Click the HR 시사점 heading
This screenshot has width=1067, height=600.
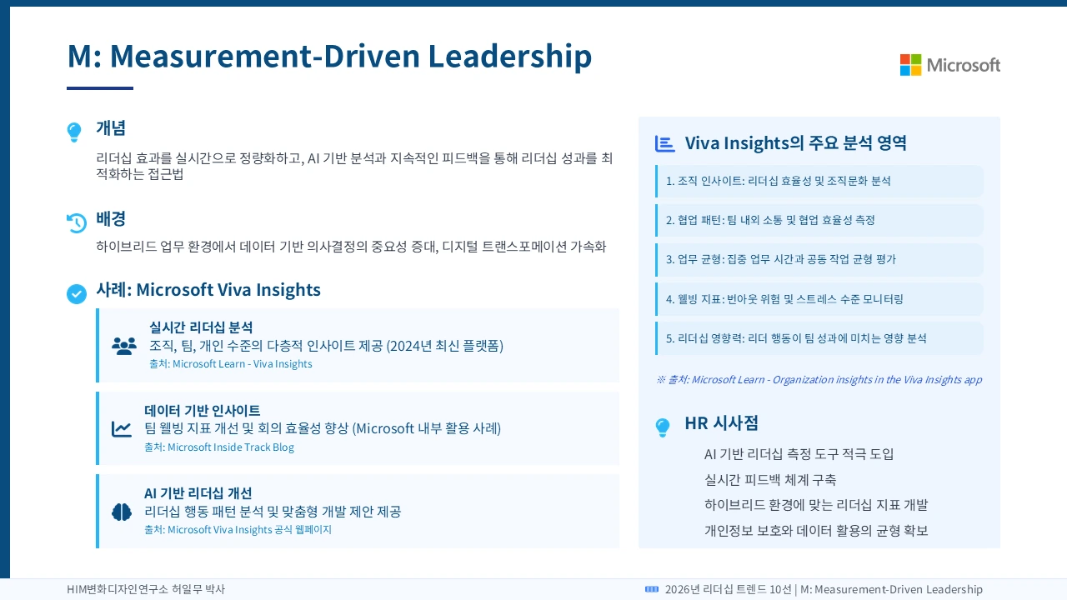(722, 422)
